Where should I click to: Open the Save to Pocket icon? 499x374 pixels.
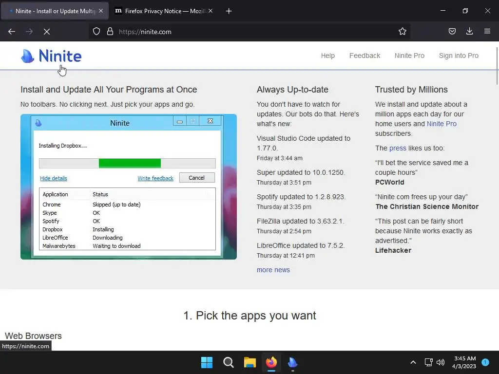[x=452, y=32]
